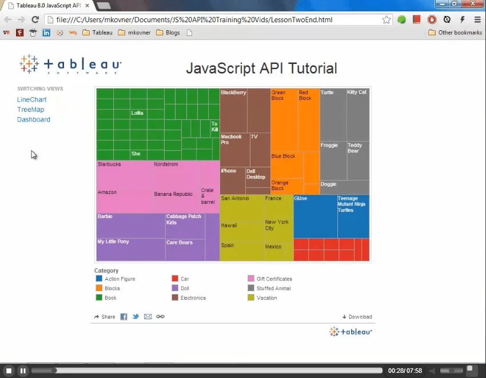
Task: Reload the page with the refresh icon
Action: [34, 18]
